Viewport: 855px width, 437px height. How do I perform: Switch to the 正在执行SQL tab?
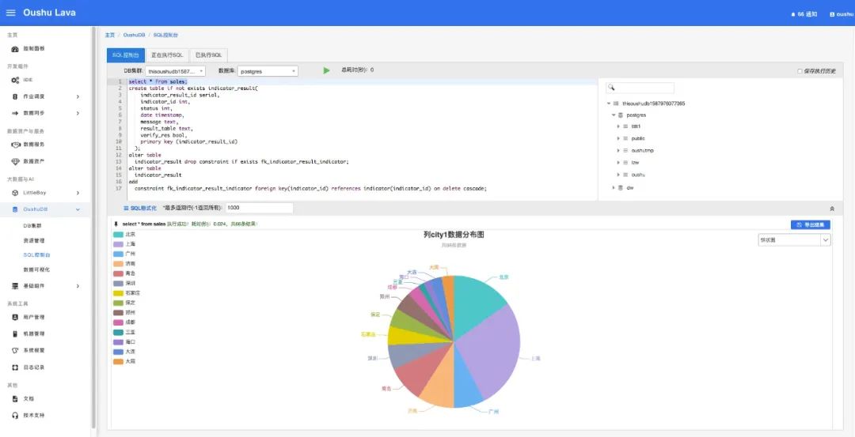pos(167,55)
